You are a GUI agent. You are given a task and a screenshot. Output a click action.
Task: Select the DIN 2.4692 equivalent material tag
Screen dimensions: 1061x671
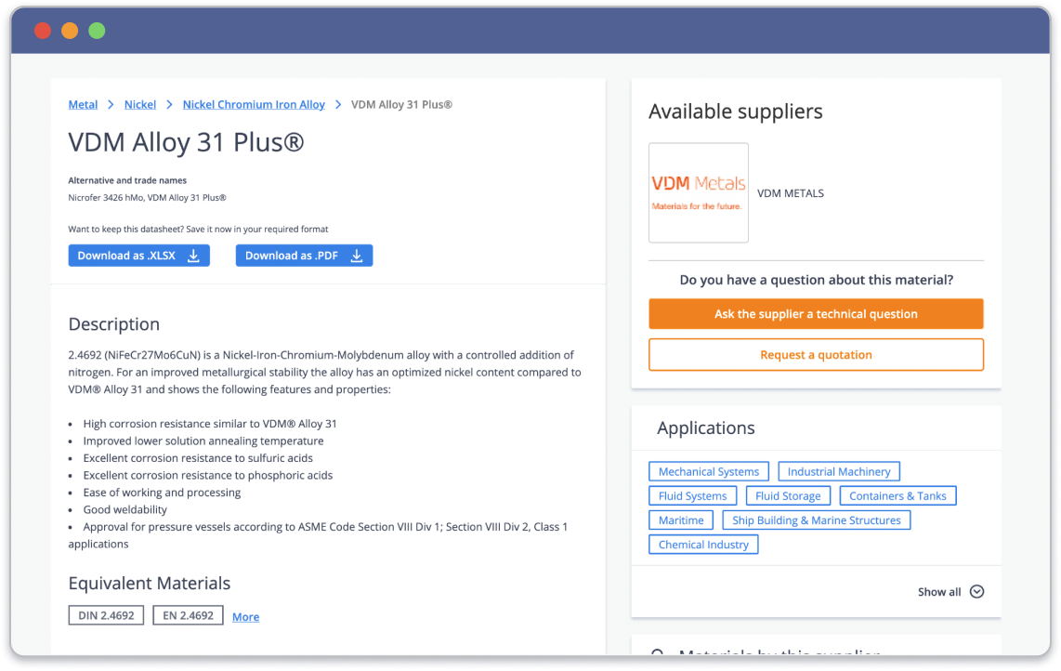(106, 615)
